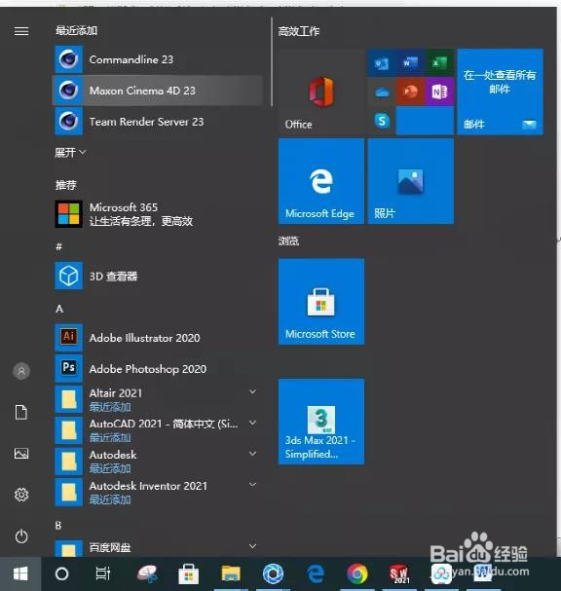Expand the Autodesk folder chevron

[x=253, y=454]
